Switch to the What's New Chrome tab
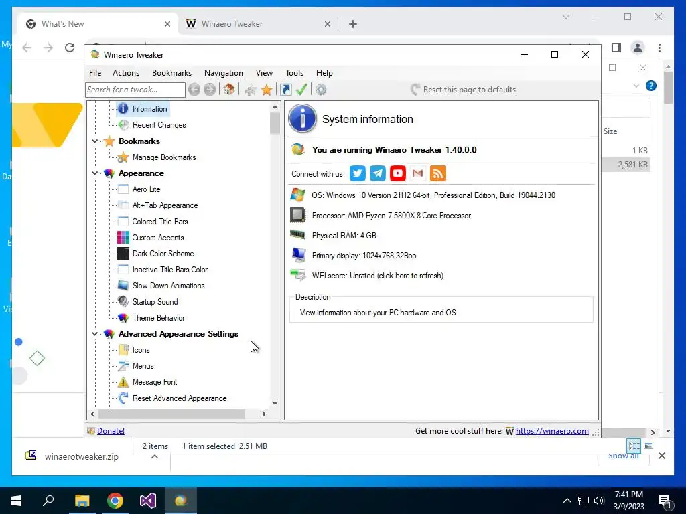The height and width of the screenshot is (514, 686). click(98, 24)
